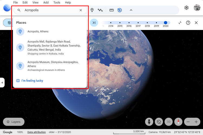Select the 2018 timeline marker

coord(147,23)
